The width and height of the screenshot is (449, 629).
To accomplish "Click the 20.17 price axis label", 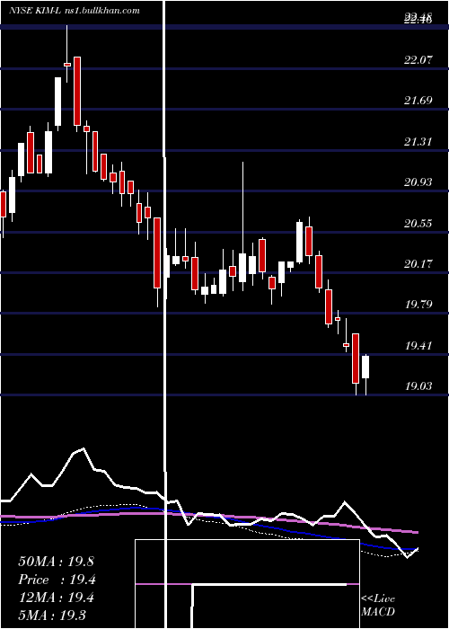I will pyautogui.click(x=418, y=264).
